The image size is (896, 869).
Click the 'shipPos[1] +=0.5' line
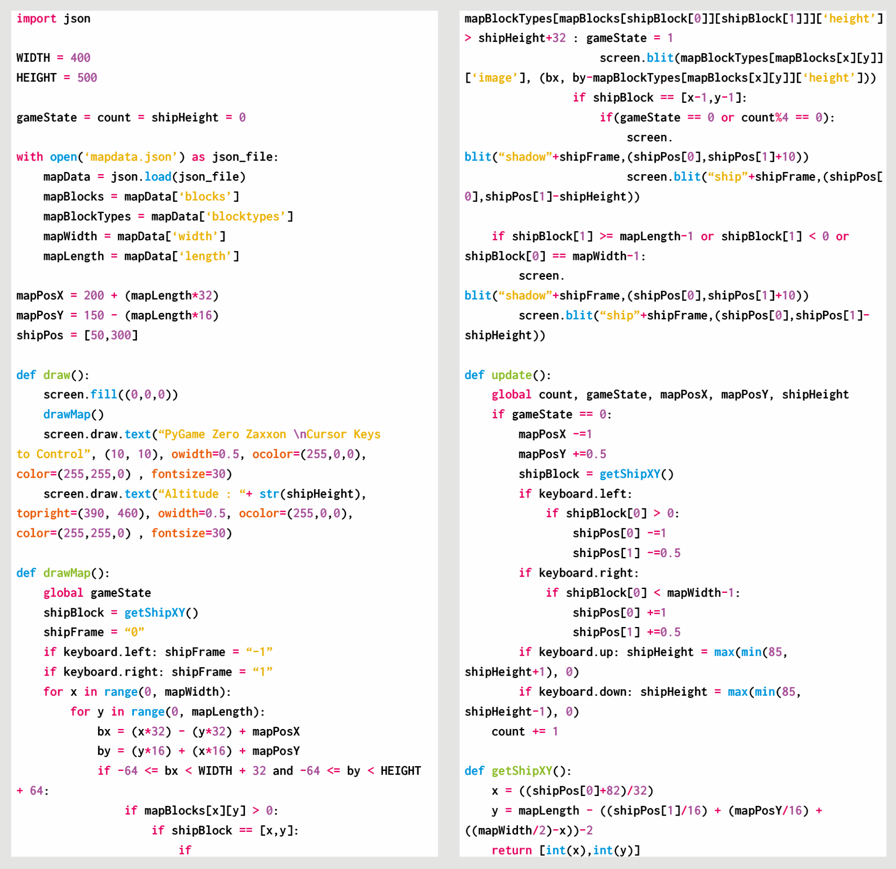[x=626, y=633]
